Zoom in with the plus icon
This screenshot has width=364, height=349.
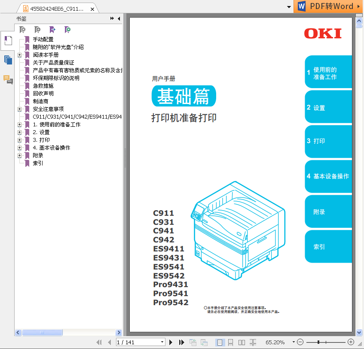tap(351, 342)
